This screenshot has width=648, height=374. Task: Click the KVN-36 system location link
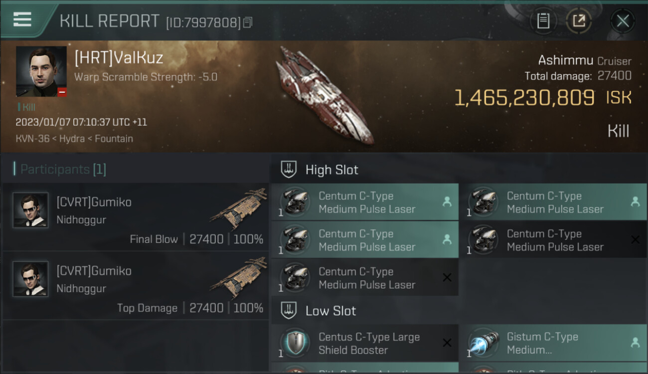32,139
